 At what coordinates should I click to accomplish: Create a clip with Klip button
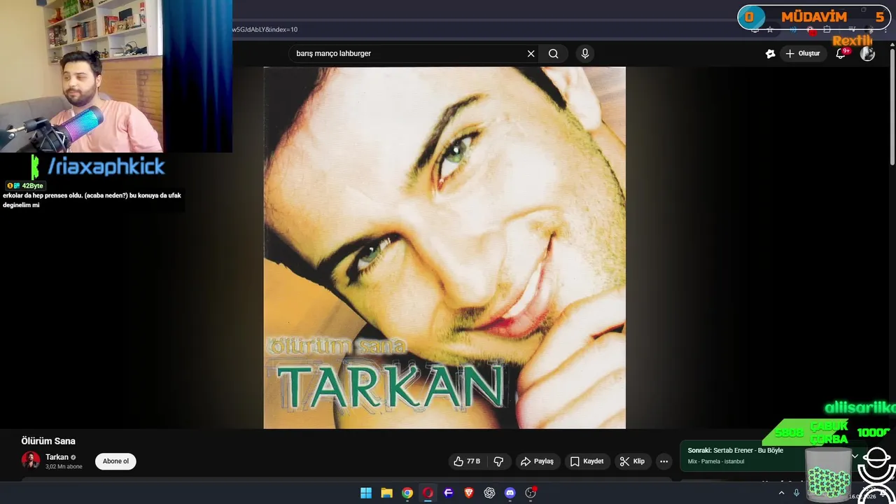pyautogui.click(x=632, y=461)
